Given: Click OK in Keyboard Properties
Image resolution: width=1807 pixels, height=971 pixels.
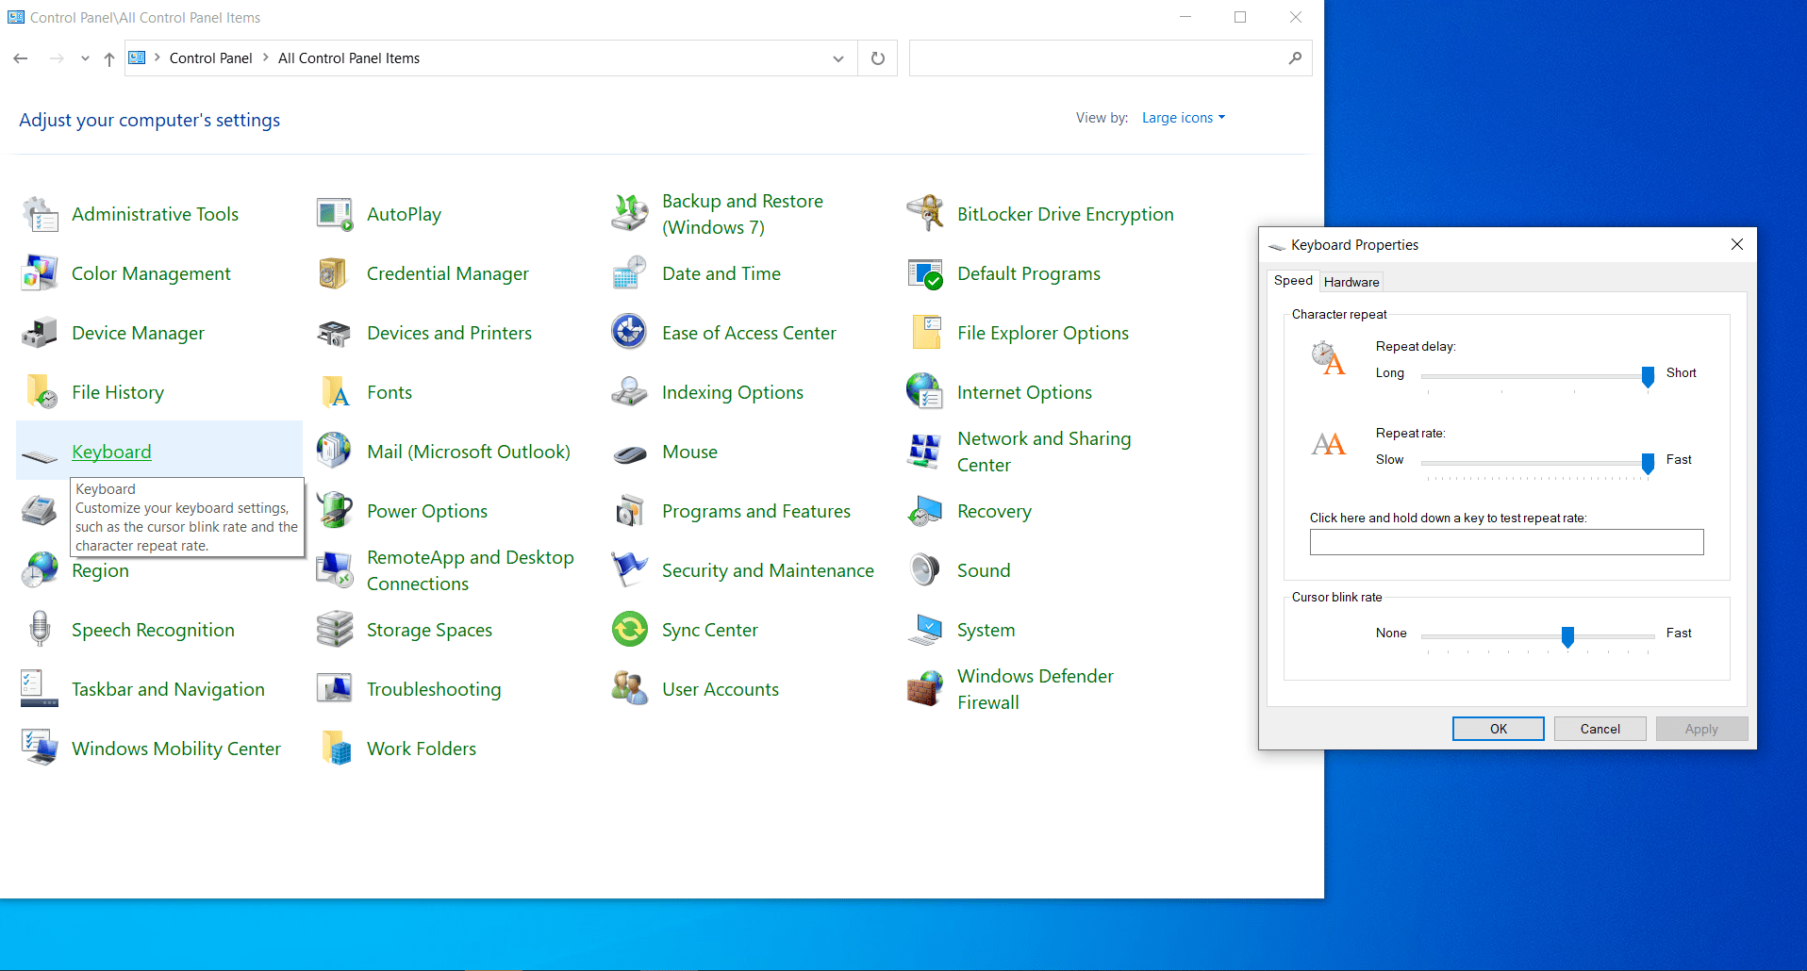Looking at the screenshot, I should (1498, 730).
